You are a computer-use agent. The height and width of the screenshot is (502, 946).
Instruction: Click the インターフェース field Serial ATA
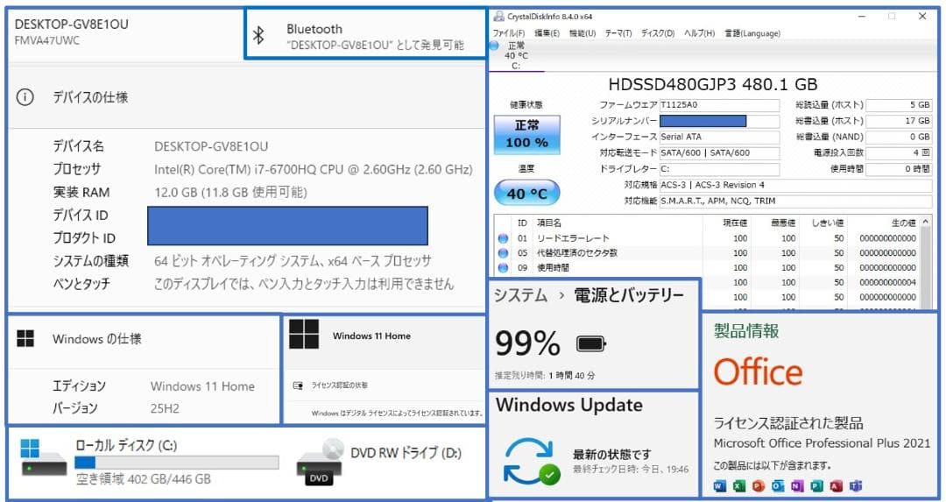(719, 137)
